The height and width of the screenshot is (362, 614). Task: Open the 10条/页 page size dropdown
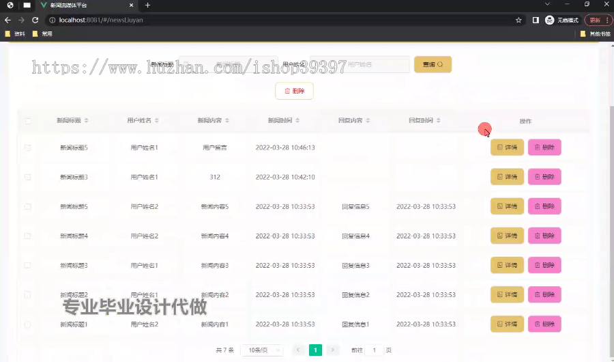click(262, 350)
